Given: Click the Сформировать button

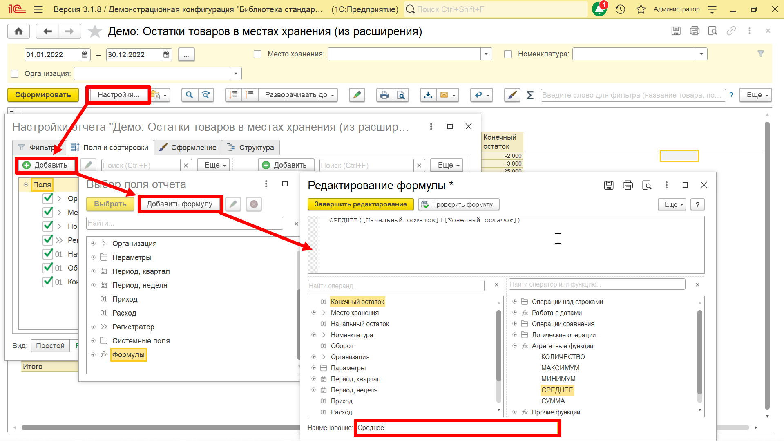Looking at the screenshot, I should (43, 95).
